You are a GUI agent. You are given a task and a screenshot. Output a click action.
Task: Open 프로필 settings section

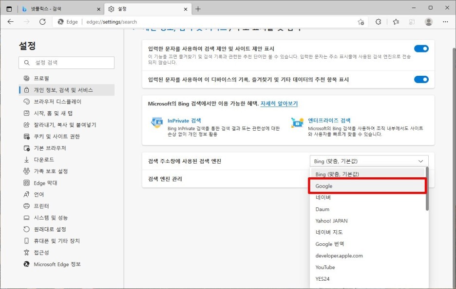[x=67, y=78]
